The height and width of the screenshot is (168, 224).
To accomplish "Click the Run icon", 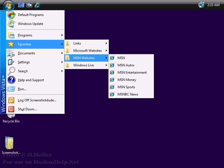I will point(11,89).
